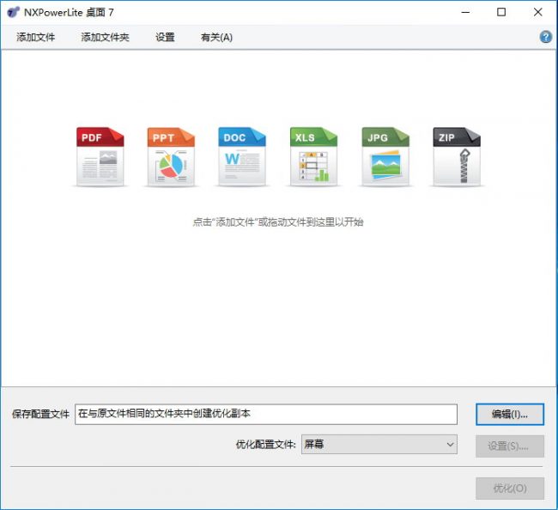The width and height of the screenshot is (558, 510).
Task: Click the black ZIP archive icon
Action: (456, 157)
